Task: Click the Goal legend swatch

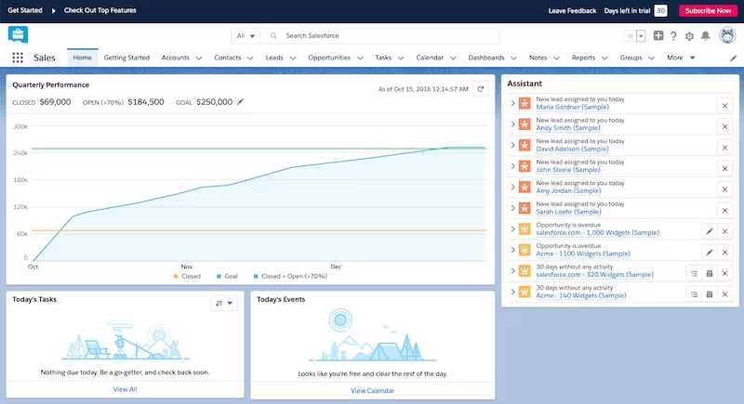Action: (219, 276)
